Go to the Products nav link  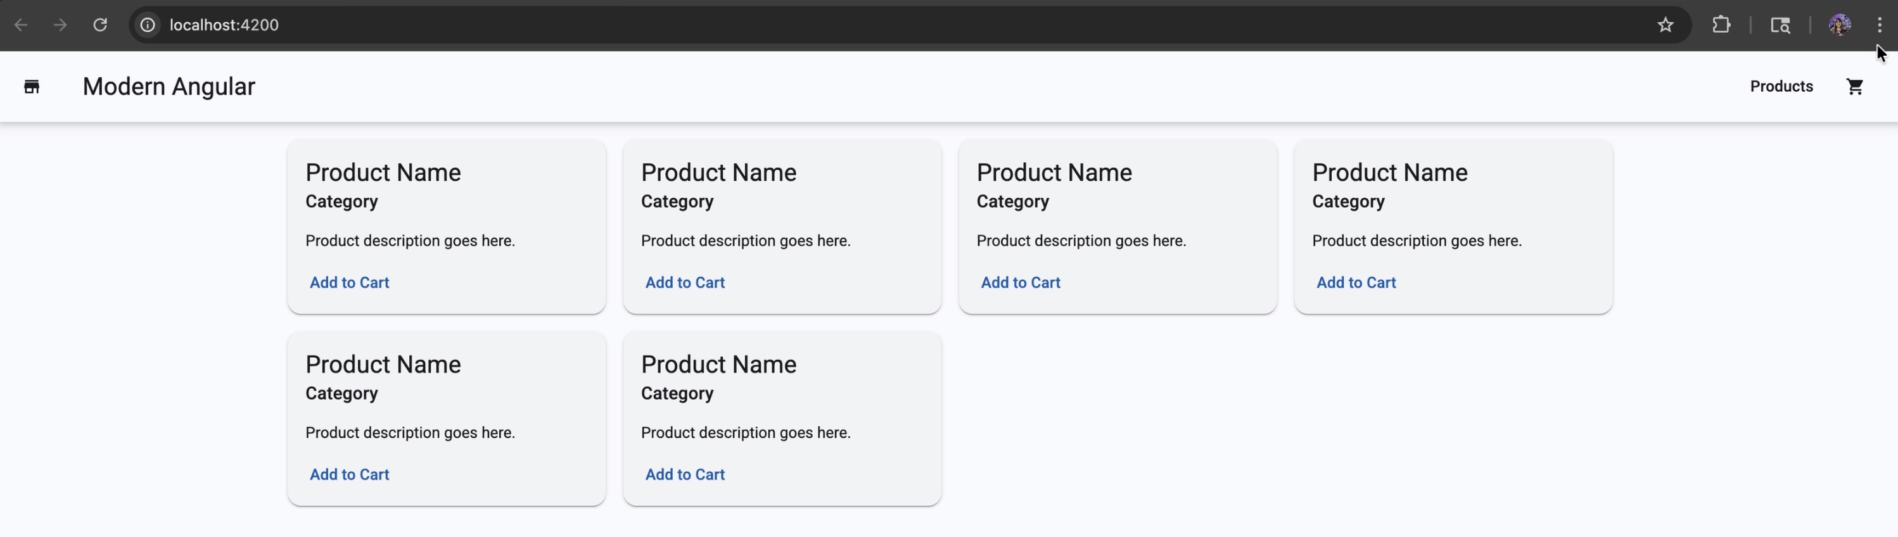[x=1781, y=87]
